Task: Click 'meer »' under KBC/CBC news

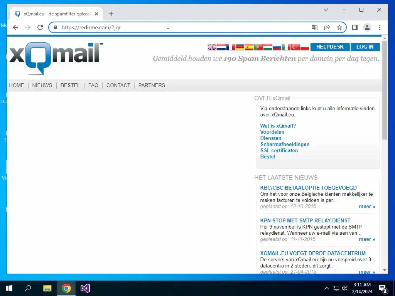Action: tap(367, 207)
